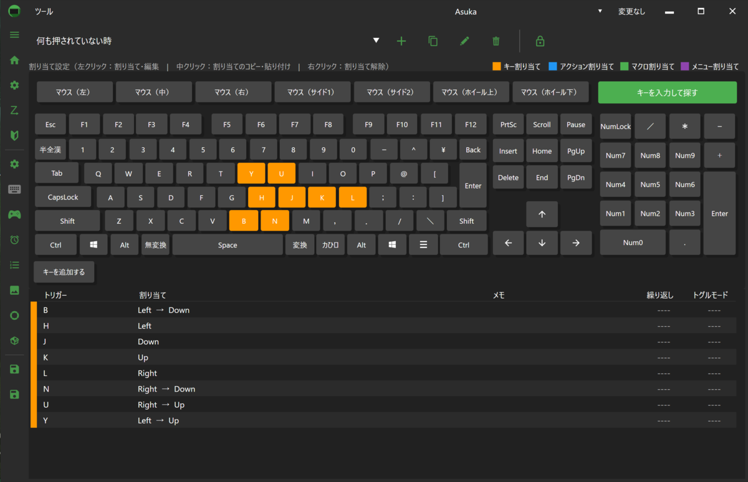Click the pencil edit icon
The image size is (748, 482).
pos(464,41)
